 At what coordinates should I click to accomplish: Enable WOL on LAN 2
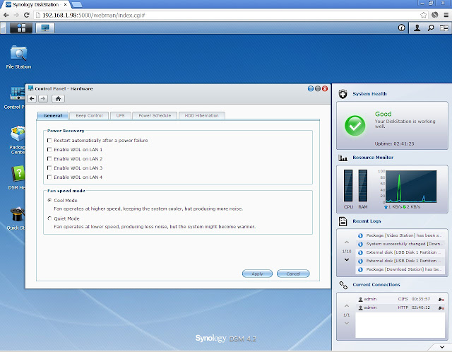pyautogui.click(x=49, y=159)
